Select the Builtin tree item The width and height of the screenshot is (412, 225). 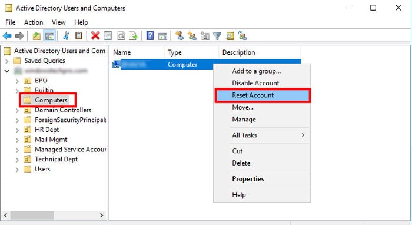click(x=38, y=91)
